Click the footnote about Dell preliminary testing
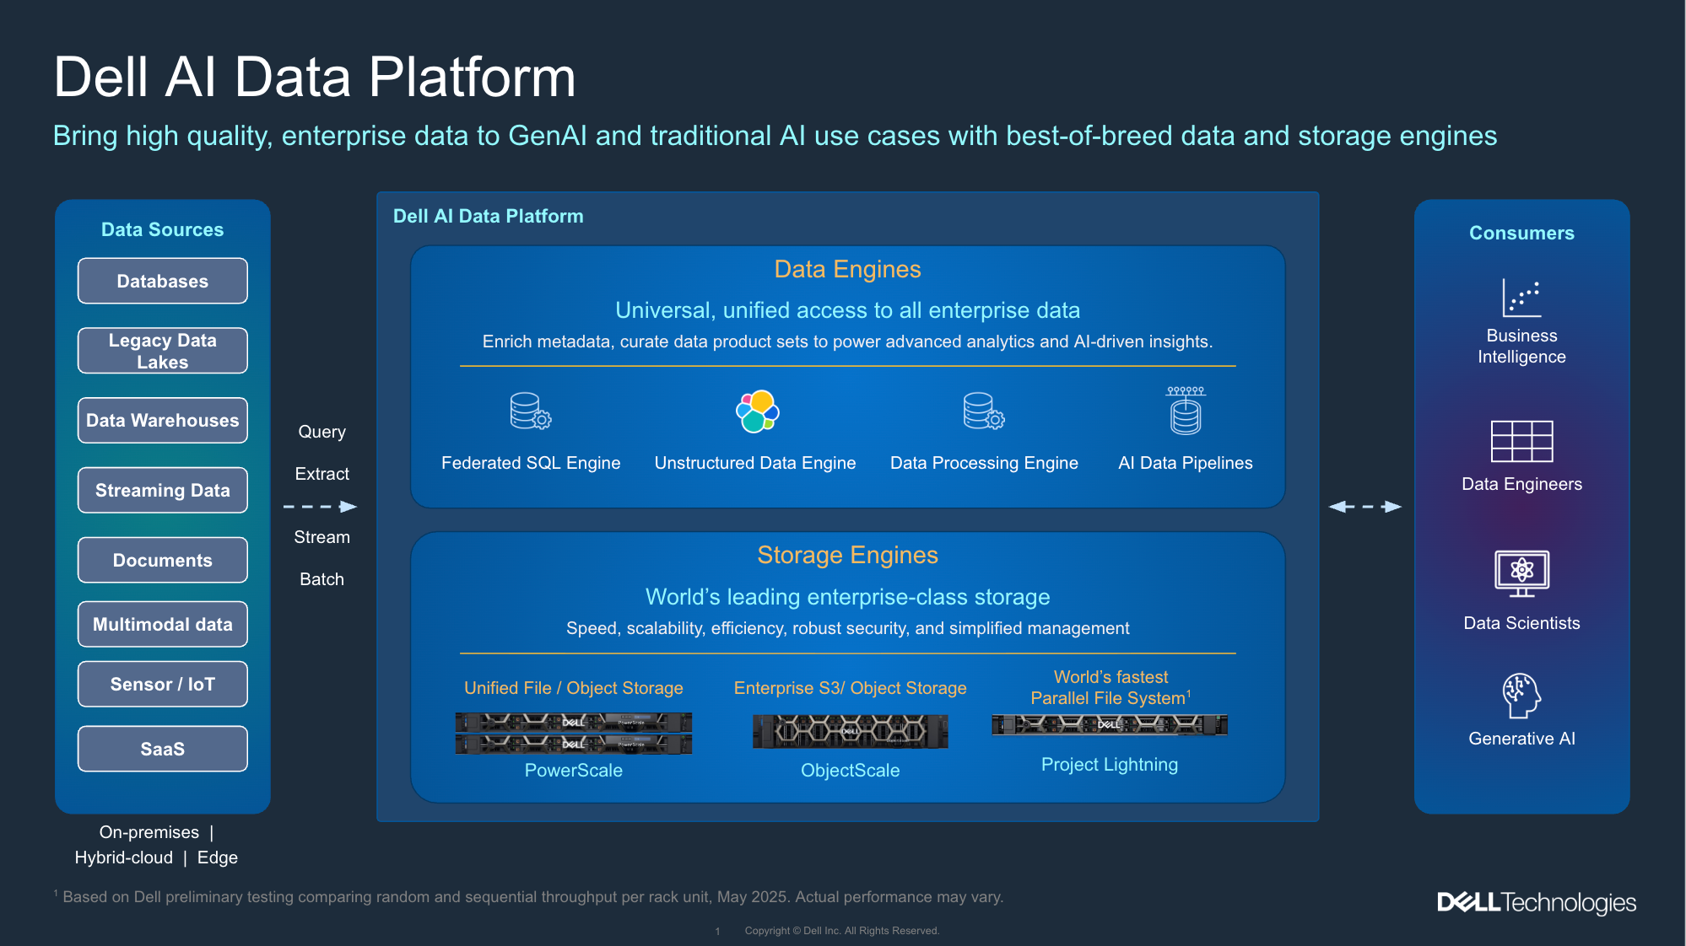Image resolution: width=1686 pixels, height=946 pixels. tap(529, 897)
